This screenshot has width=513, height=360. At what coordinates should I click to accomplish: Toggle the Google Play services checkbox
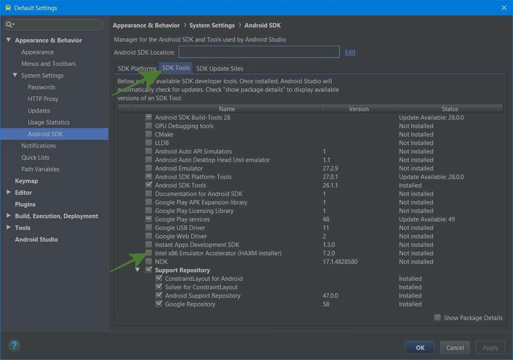coord(149,219)
